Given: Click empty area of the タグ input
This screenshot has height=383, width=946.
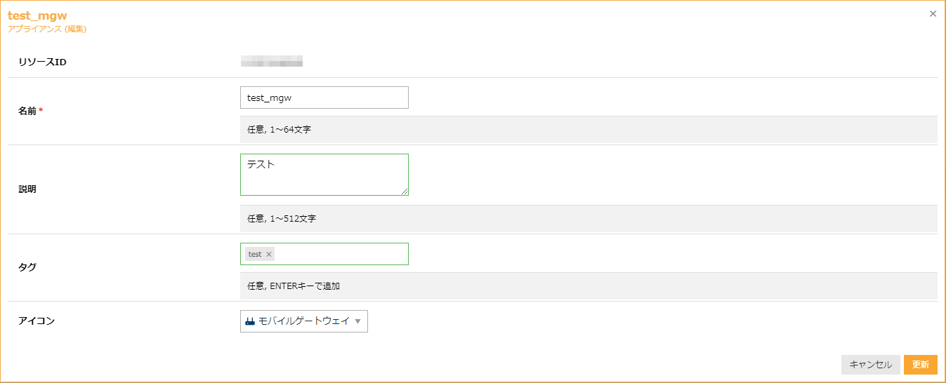Looking at the screenshot, I should (x=341, y=254).
